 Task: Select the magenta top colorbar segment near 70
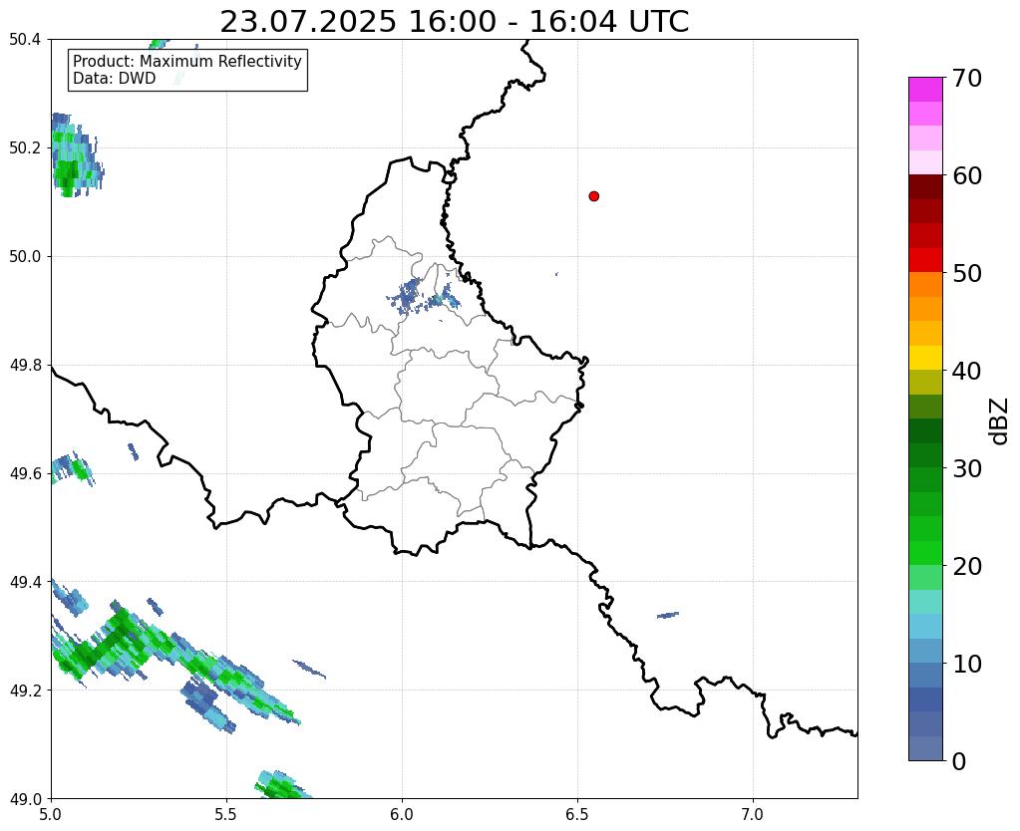[x=925, y=90]
